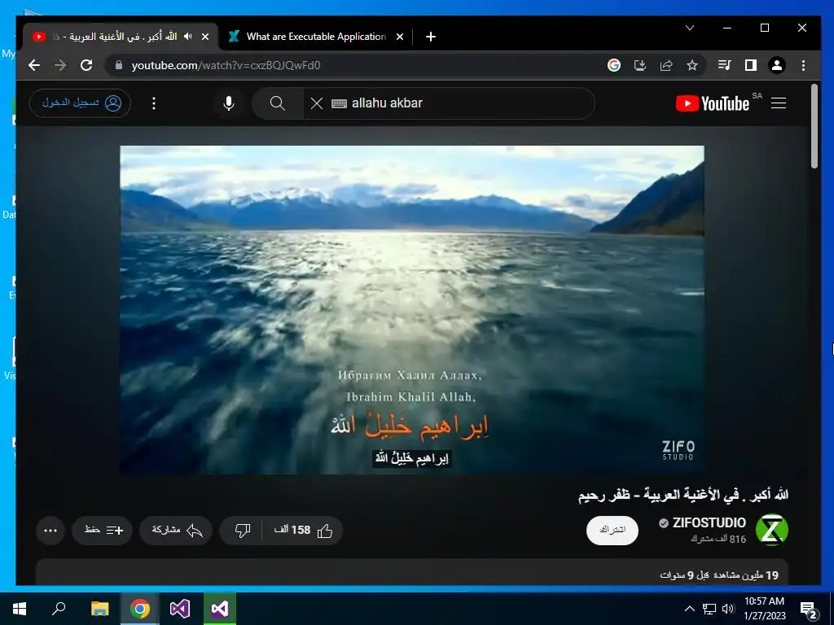Viewport: 834px width, 625px height.
Task: Save the video to a playlist
Action: point(102,530)
